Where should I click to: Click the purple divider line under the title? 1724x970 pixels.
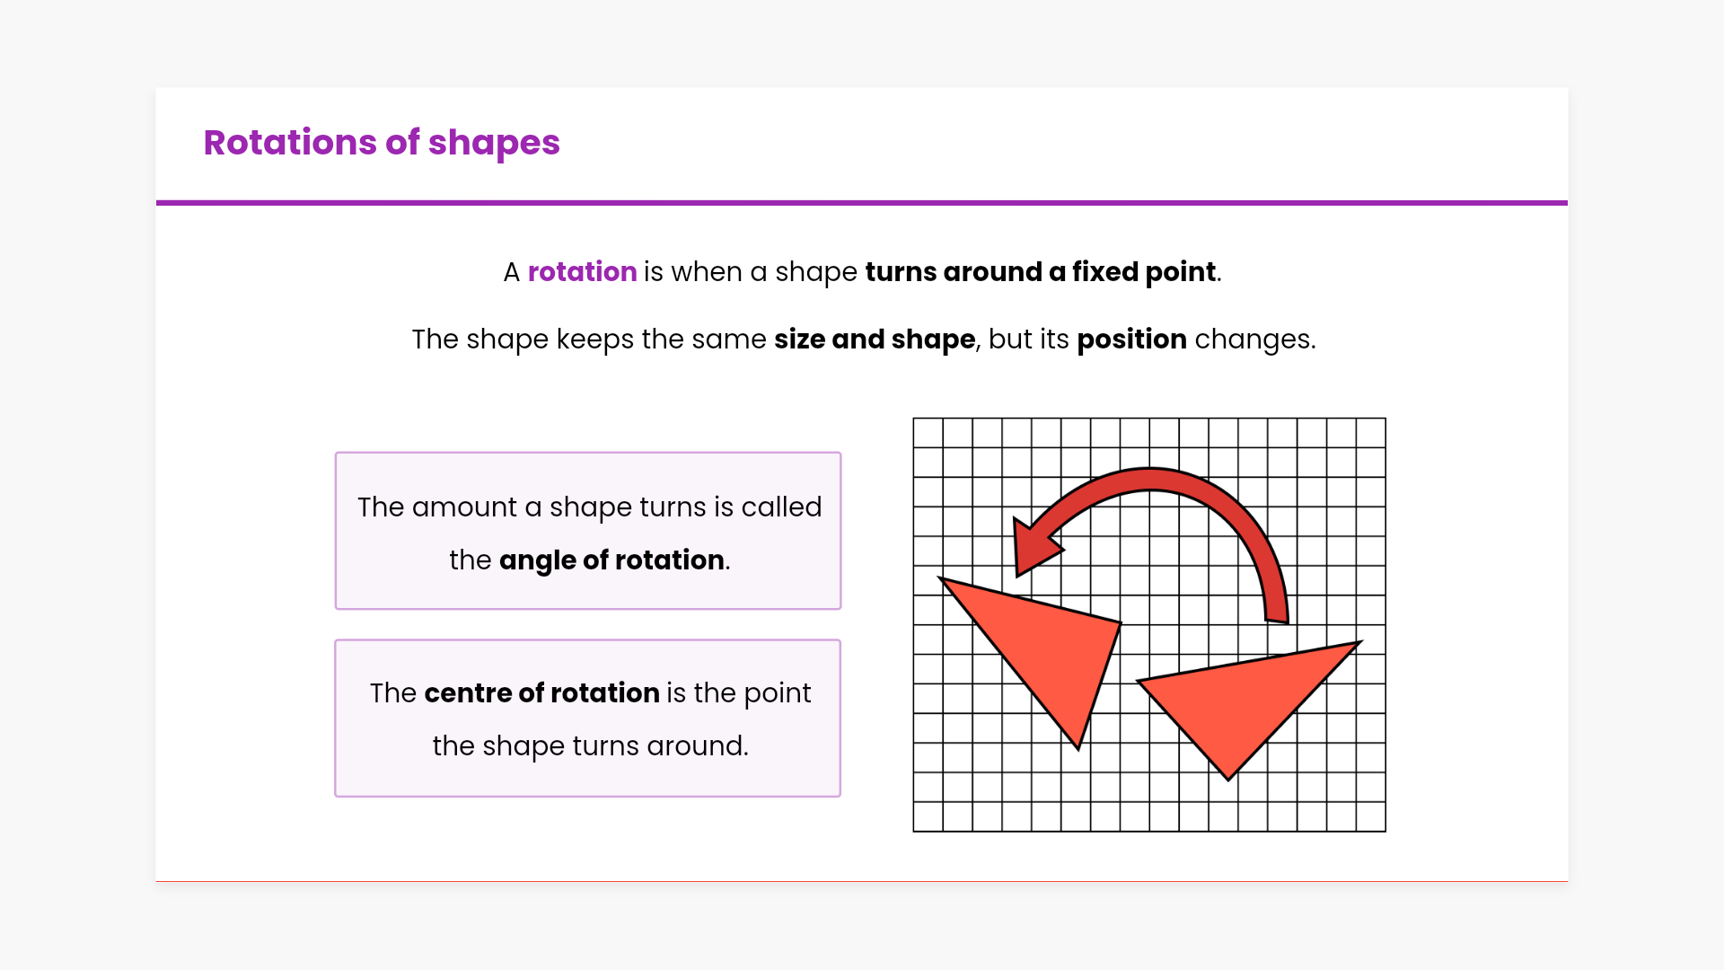tap(862, 203)
